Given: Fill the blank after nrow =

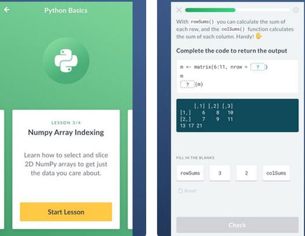Looking at the screenshot, I should click(258, 67).
